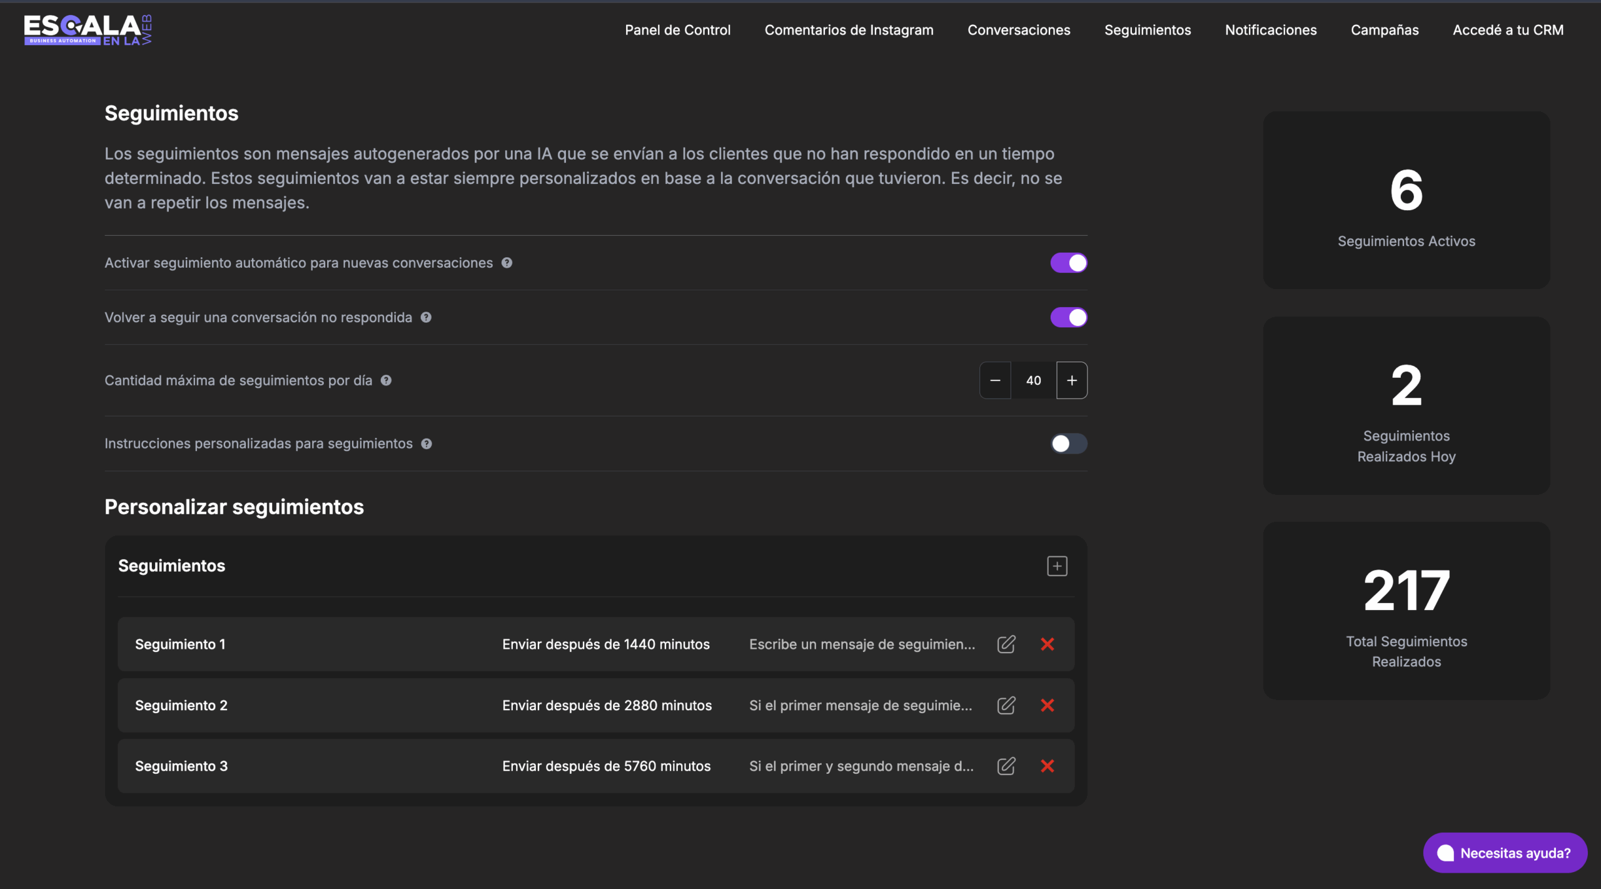Image resolution: width=1601 pixels, height=889 pixels.
Task: Add new seguimiento with plus-square icon
Action: (x=1057, y=566)
